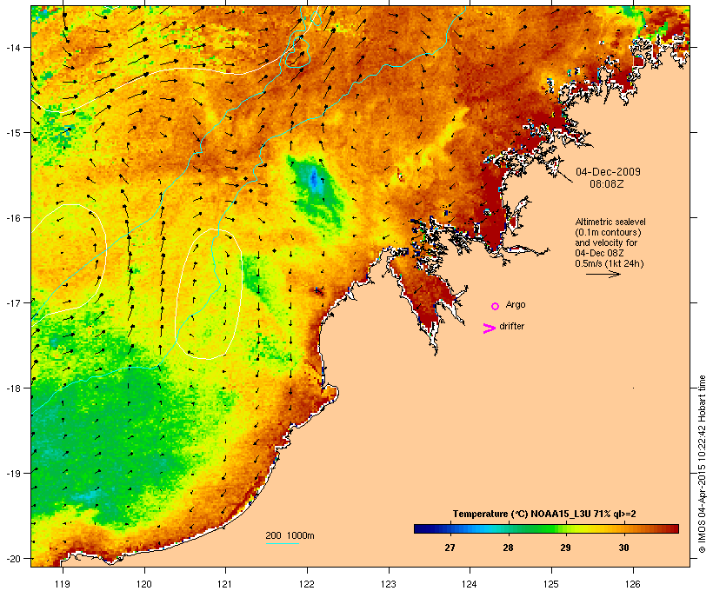The height and width of the screenshot is (591, 713).
Task: Click the latitude axis label -18
Action: click(x=12, y=388)
